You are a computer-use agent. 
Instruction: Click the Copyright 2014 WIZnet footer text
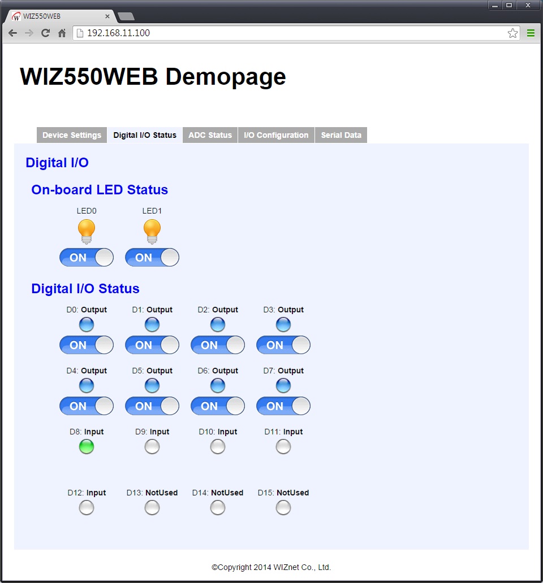271,567
